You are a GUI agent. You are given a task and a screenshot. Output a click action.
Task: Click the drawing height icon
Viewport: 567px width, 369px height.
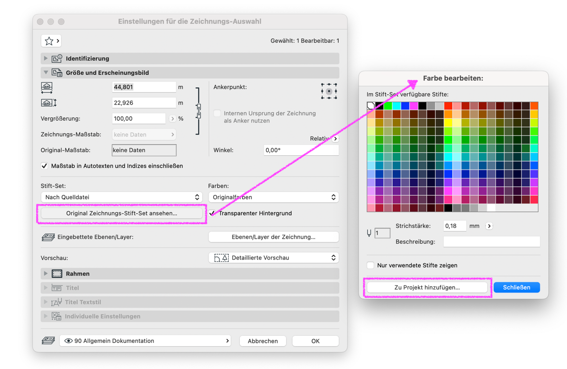click(48, 103)
